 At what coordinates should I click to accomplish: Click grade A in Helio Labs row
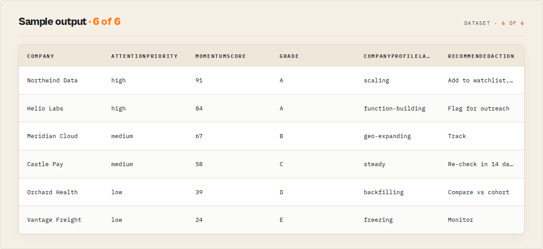point(281,109)
